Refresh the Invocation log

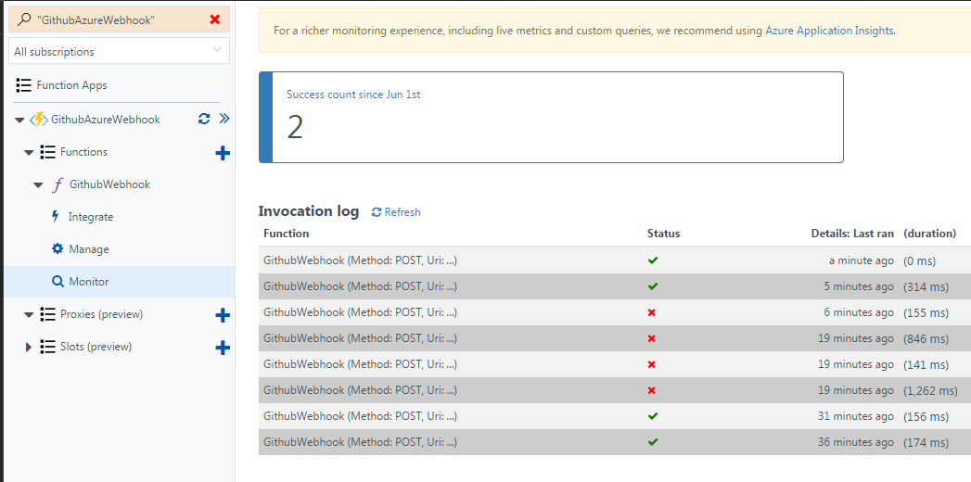pyautogui.click(x=396, y=211)
